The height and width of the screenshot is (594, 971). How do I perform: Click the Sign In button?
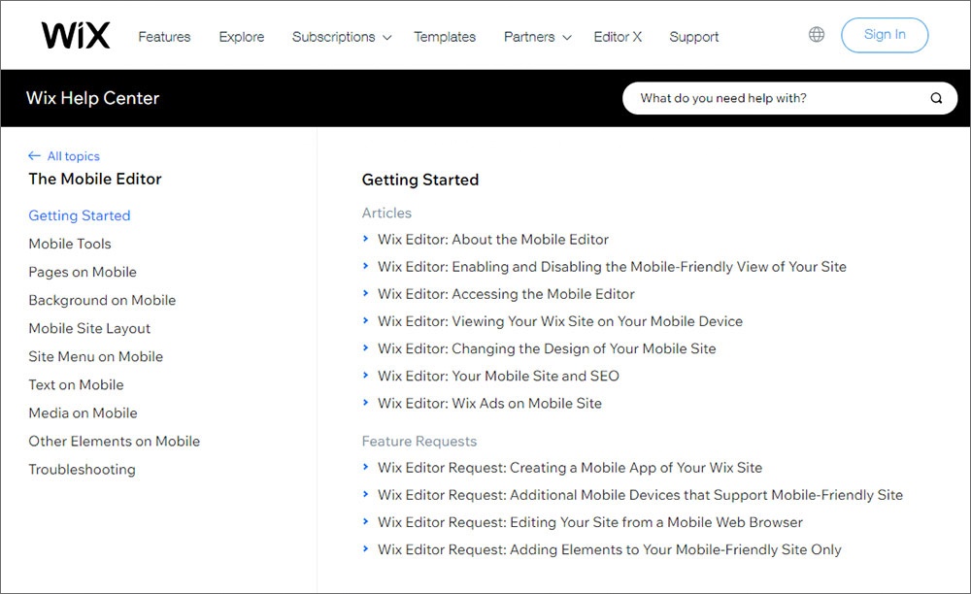click(885, 35)
